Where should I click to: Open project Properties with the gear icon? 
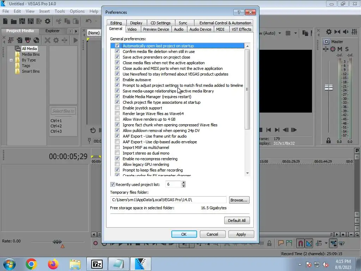(x=48, y=21)
